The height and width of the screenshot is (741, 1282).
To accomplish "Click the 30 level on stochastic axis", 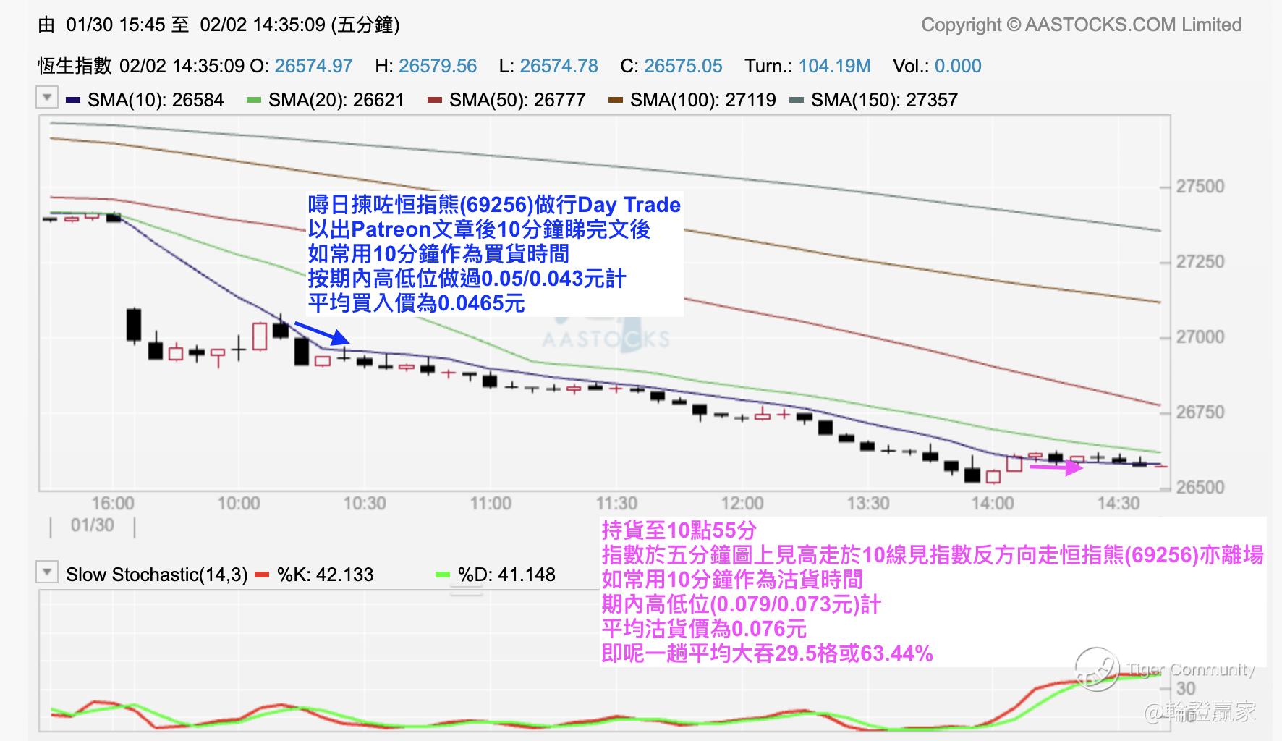I will pos(1186,689).
